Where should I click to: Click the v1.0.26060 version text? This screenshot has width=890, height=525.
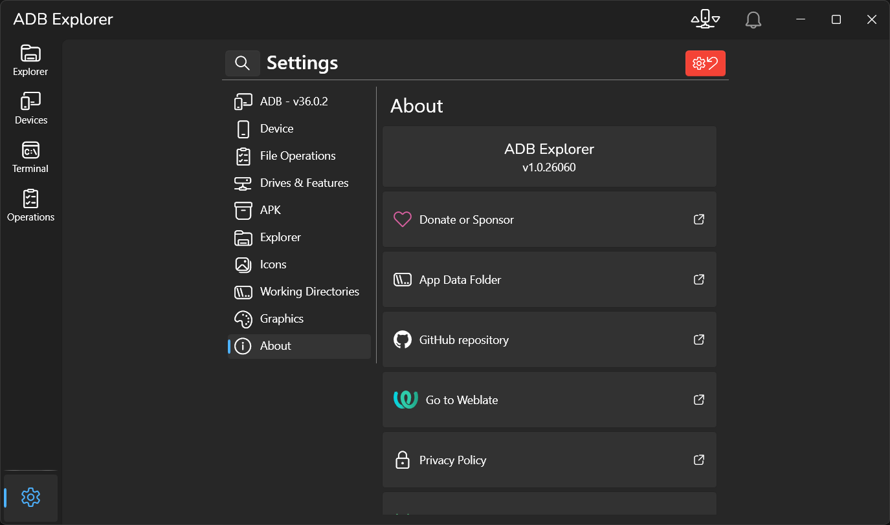(x=549, y=167)
